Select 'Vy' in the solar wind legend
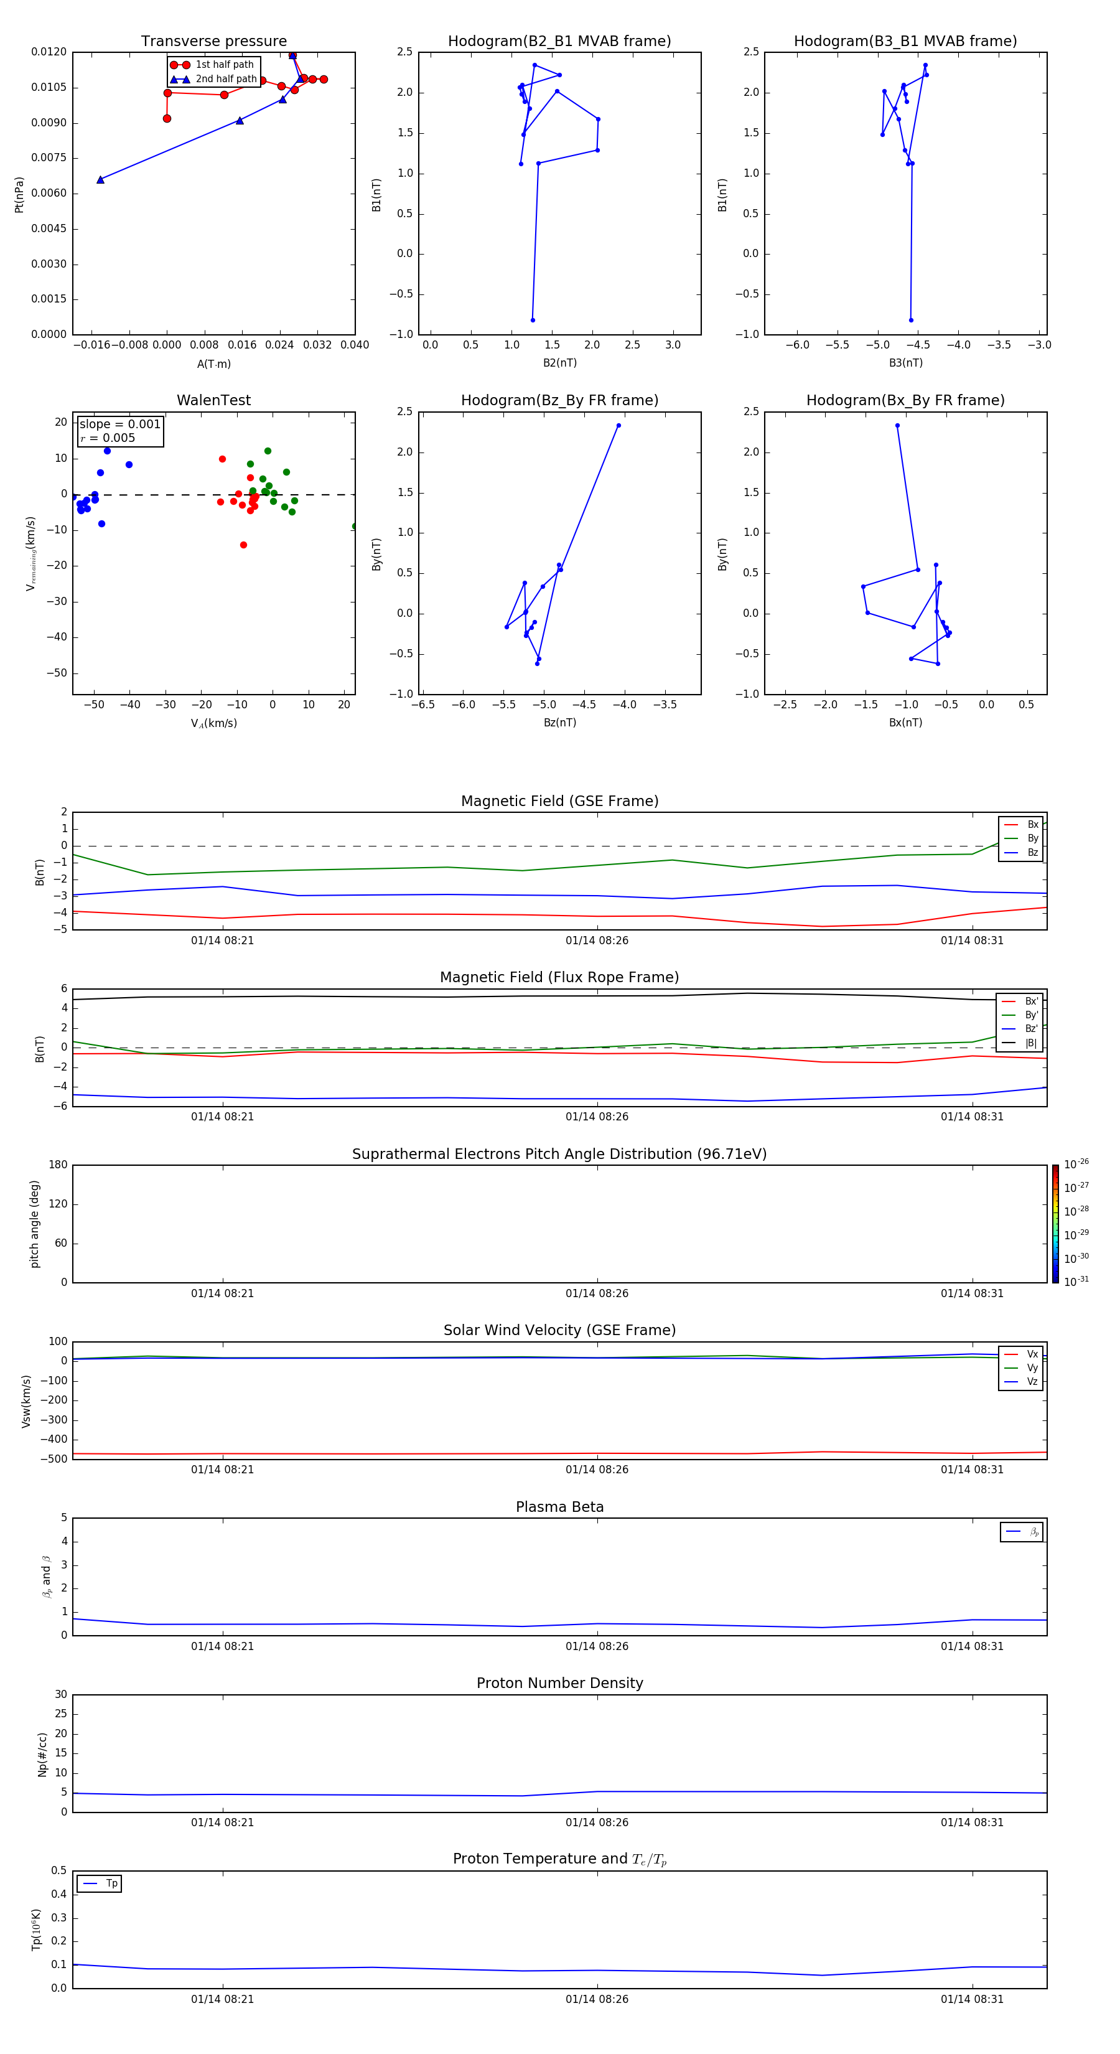1120x2054 pixels. click(x=1021, y=1368)
